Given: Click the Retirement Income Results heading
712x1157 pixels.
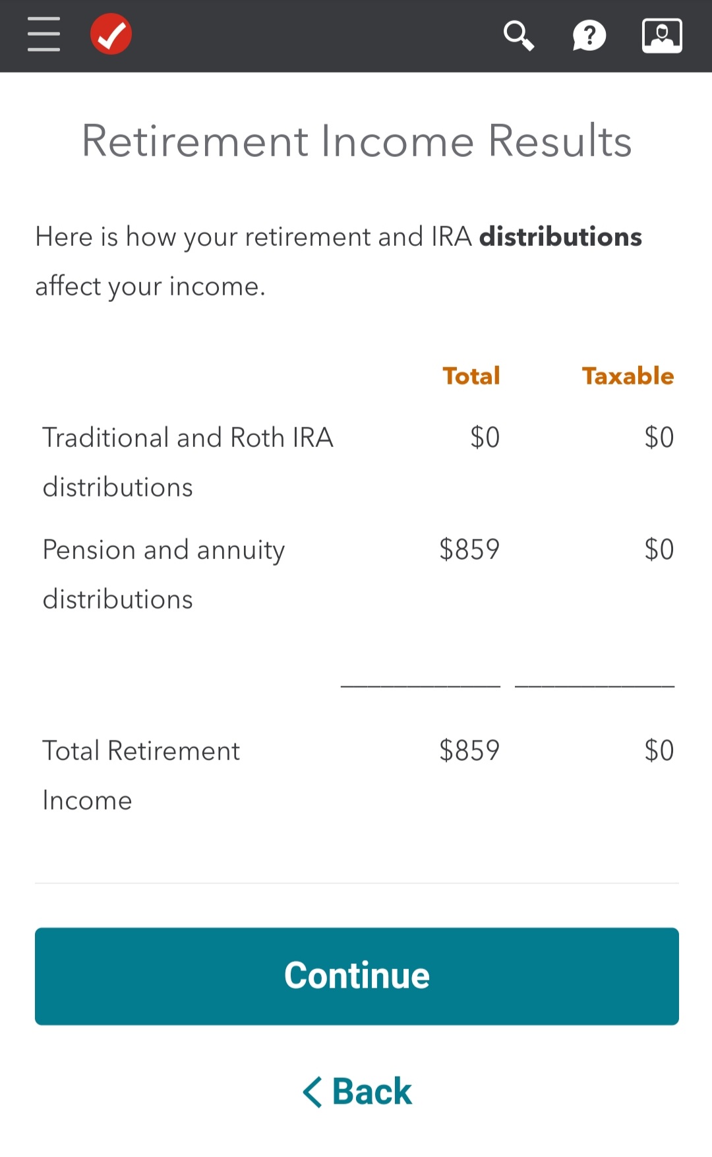Looking at the screenshot, I should (x=356, y=141).
